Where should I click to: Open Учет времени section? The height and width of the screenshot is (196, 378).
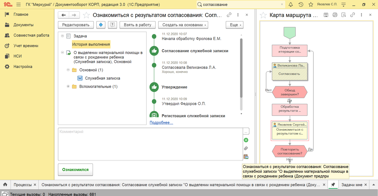pos(26,46)
